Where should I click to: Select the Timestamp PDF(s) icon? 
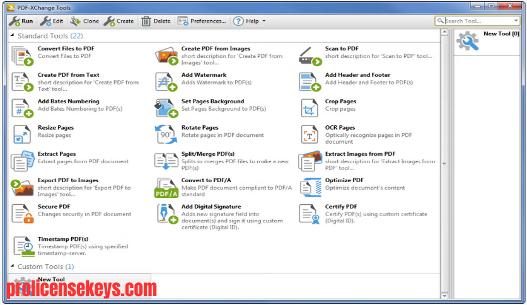(x=24, y=246)
